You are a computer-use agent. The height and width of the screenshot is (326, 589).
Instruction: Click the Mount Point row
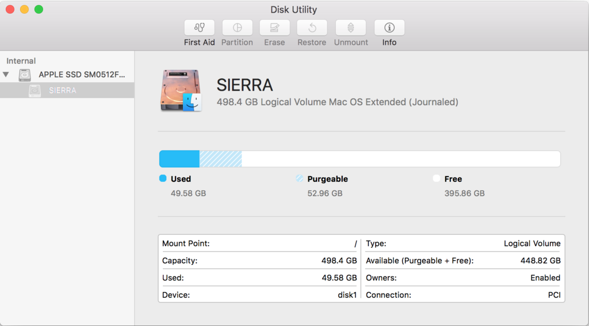coord(259,243)
